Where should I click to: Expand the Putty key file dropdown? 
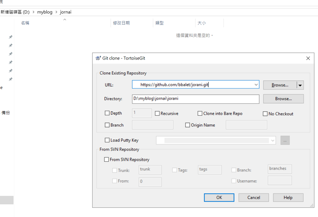272,141
